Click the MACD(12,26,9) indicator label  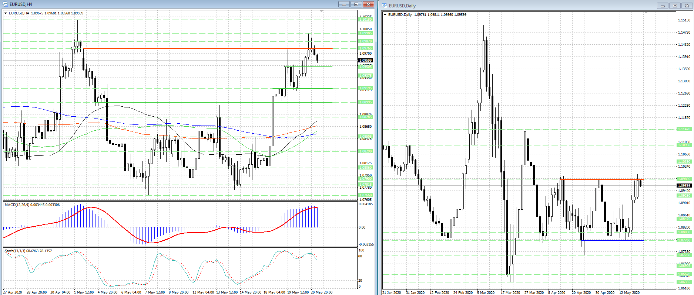tap(32, 205)
